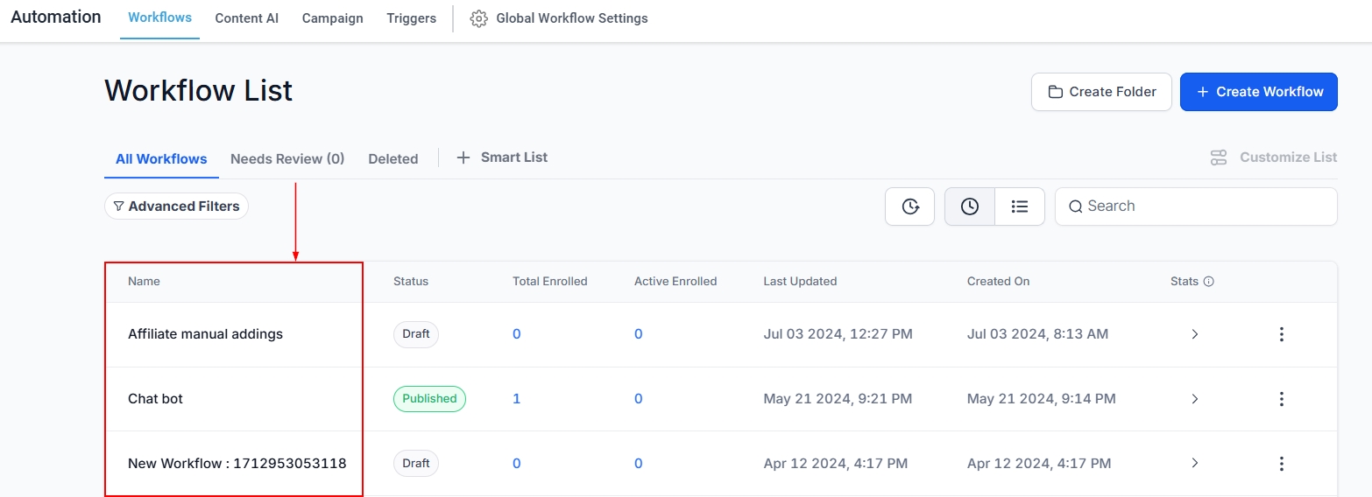Switch to the Needs Review tab
The image size is (1372, 497).
pos(287,159)
